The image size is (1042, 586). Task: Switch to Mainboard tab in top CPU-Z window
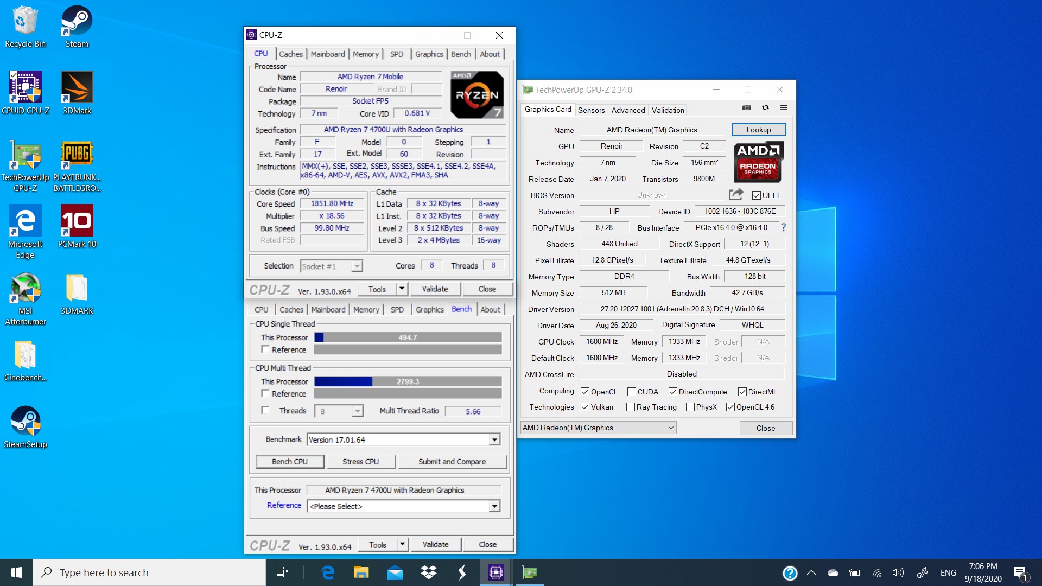(x=328, y=54)
